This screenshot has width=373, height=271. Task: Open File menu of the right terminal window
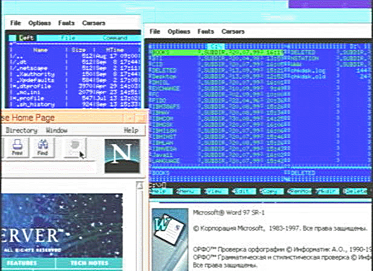(155, 31)
